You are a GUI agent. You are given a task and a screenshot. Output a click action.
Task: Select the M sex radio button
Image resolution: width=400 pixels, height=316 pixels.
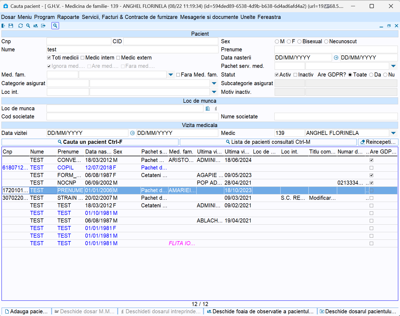point(277,42)
